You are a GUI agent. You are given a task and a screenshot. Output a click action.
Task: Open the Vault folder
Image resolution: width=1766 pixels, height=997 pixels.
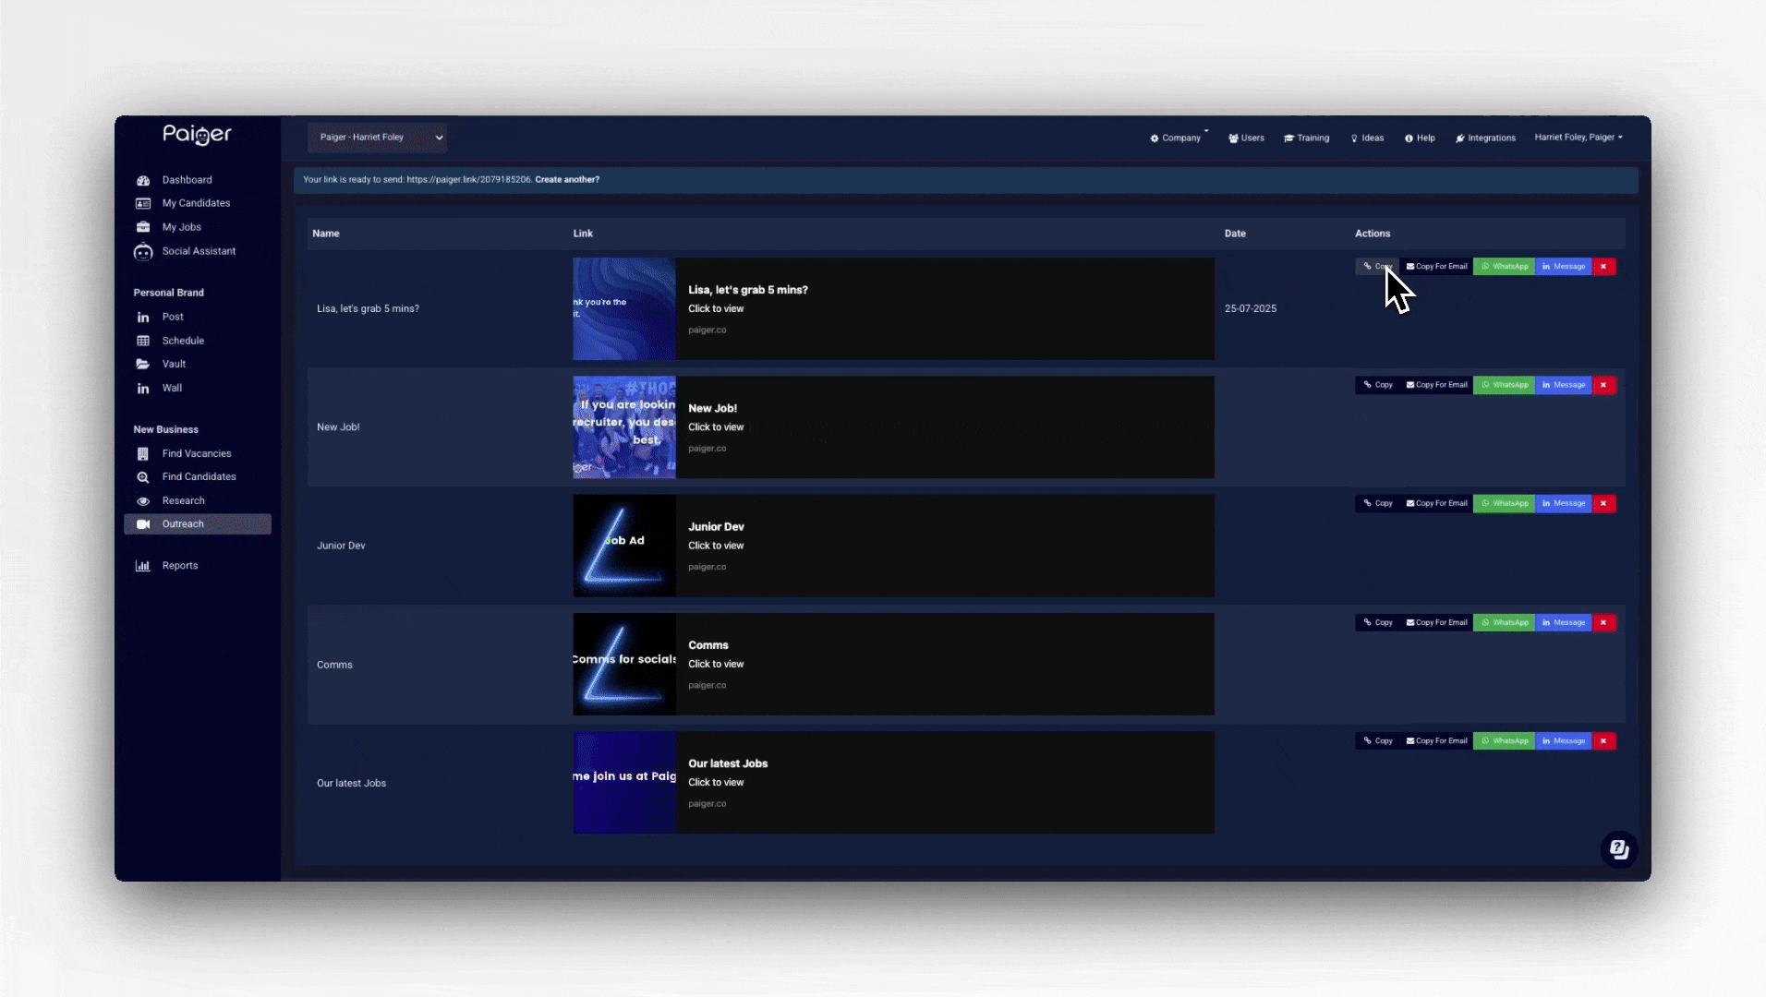tap(174, 364)
